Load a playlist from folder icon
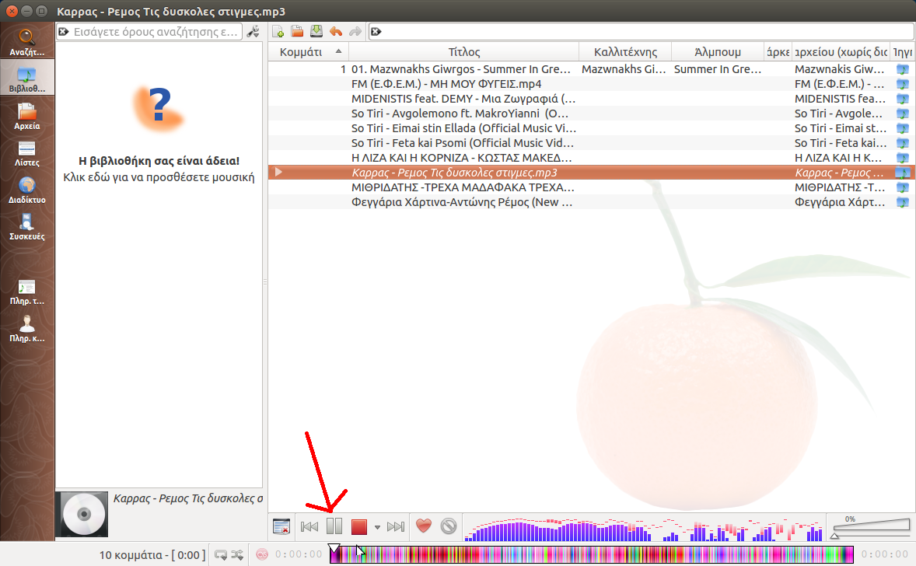 [x=297, y=32]
